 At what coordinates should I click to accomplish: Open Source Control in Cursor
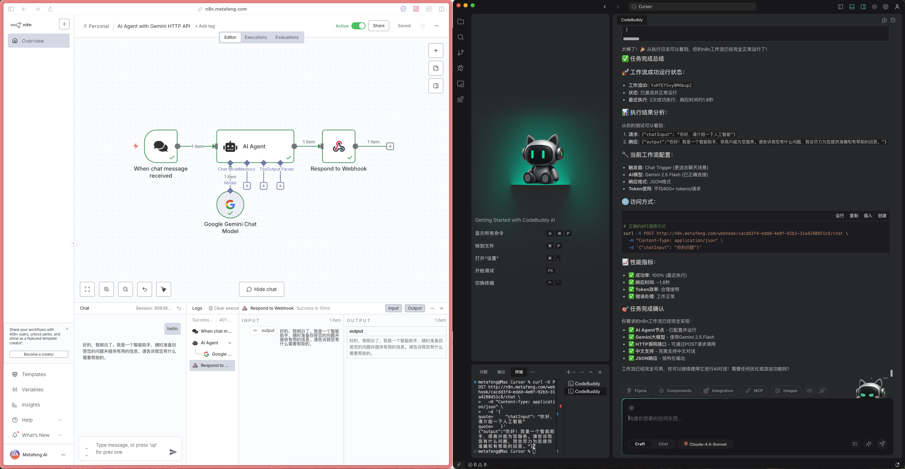click(461, 53)
